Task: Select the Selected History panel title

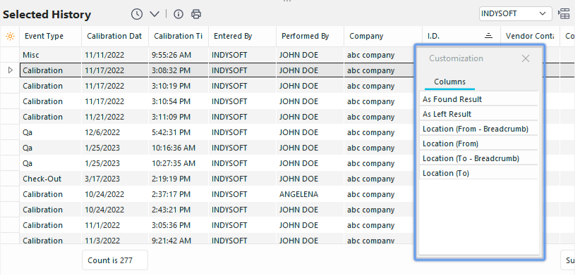Action: point(47,15)
